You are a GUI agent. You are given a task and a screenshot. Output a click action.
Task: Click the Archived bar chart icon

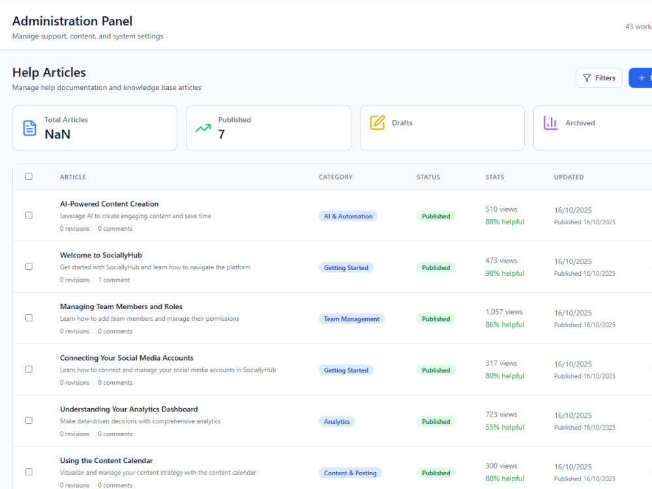point(551,123)
